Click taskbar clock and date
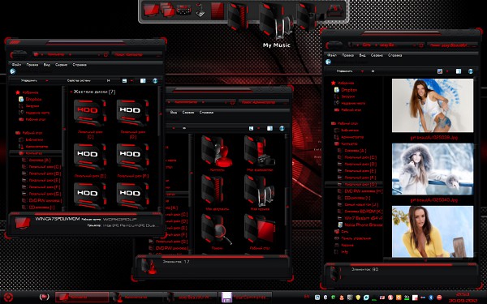Screen dimensions: 487x304 pos(463,297)
